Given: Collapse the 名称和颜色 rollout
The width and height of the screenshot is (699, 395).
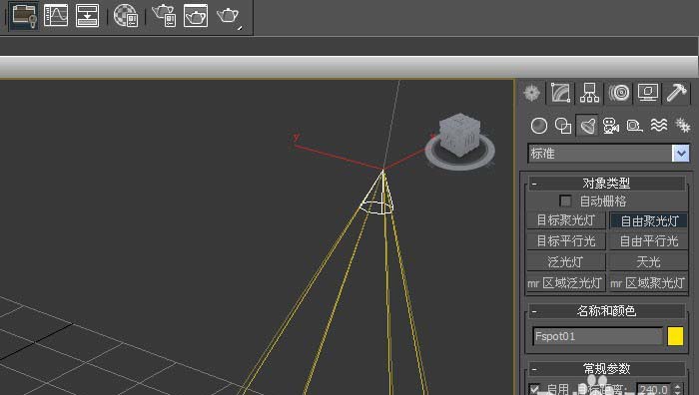Looking at the screenshot, I should click(x=607, y=311).
